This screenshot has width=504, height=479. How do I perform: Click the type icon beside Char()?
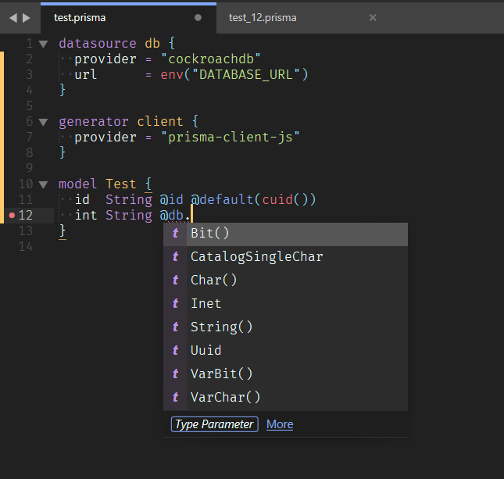click(176, 281)
